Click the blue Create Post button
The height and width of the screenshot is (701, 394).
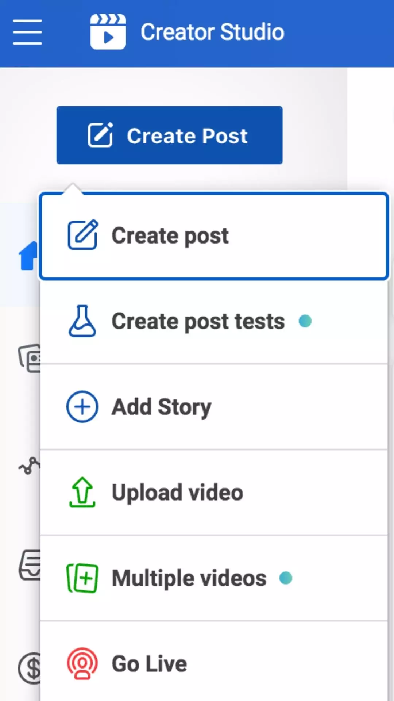(x=169, y=135)
